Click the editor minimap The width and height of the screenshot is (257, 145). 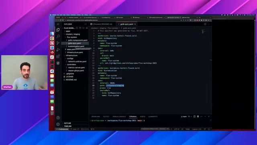(x=204, y=31)
